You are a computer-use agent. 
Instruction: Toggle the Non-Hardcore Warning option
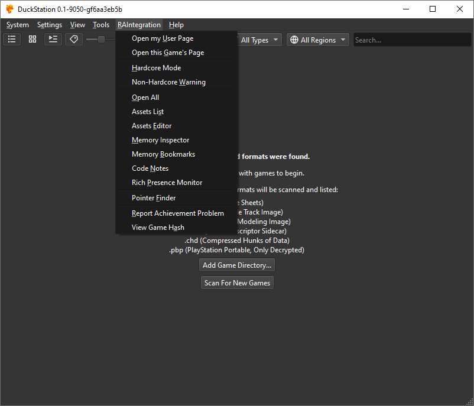pyautogui.click(x=168, y=82)
